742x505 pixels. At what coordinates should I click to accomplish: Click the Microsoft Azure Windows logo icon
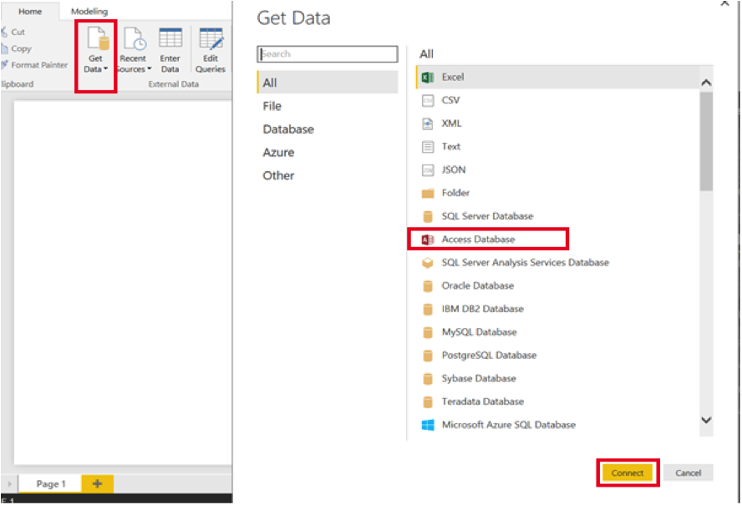coord(428,425)
